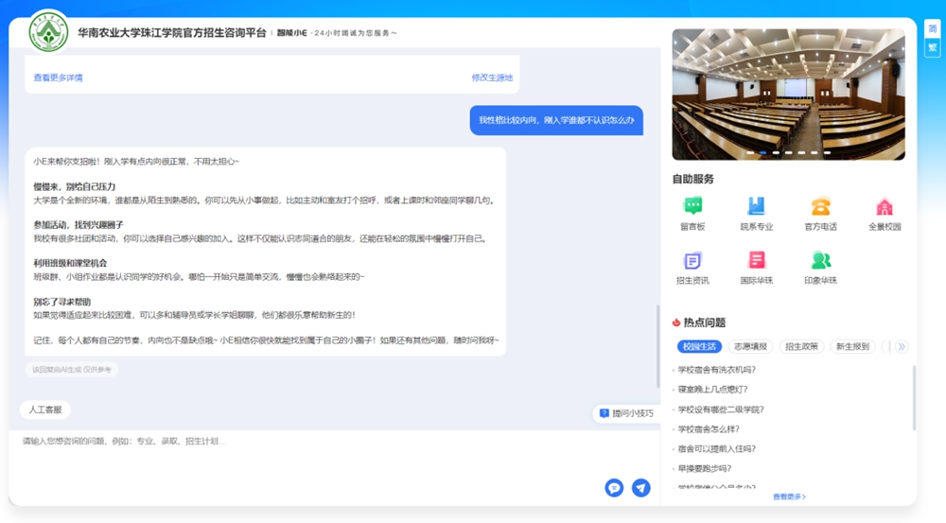Click the 查看更多详情 link
Viewport: 946px width, 523px height.
click(x=59, y=78)
